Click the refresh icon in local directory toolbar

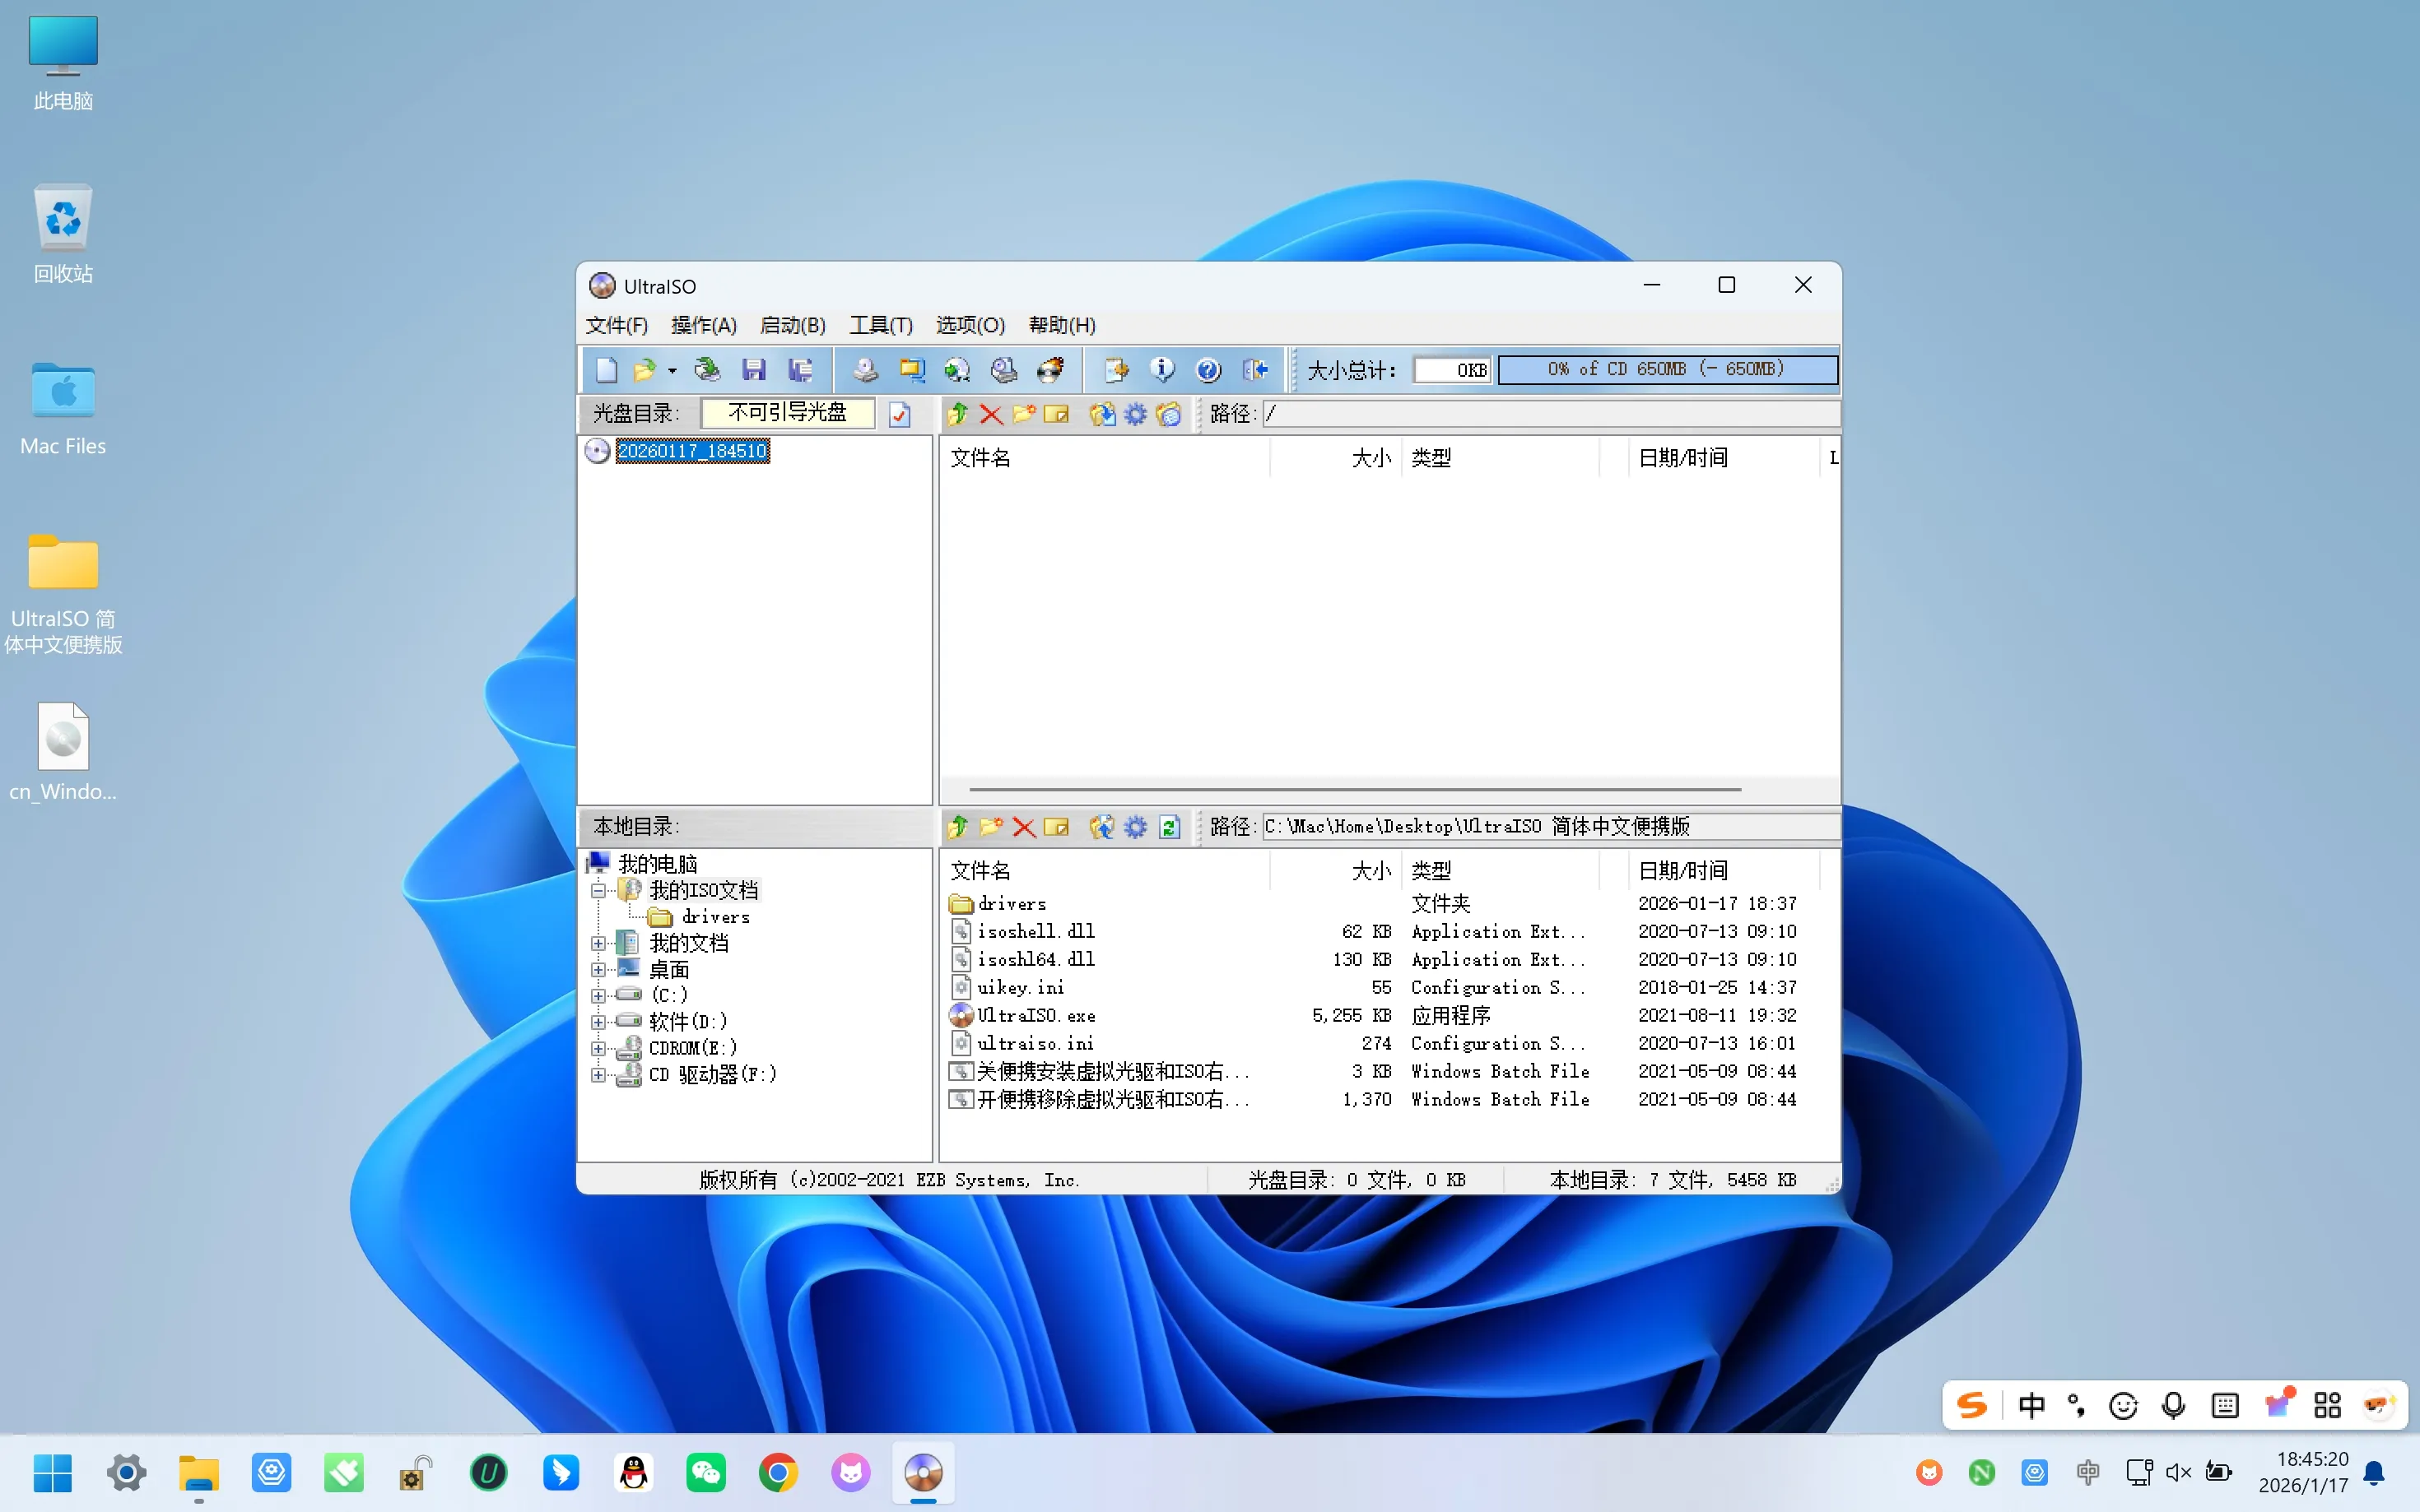point(1169,827)
